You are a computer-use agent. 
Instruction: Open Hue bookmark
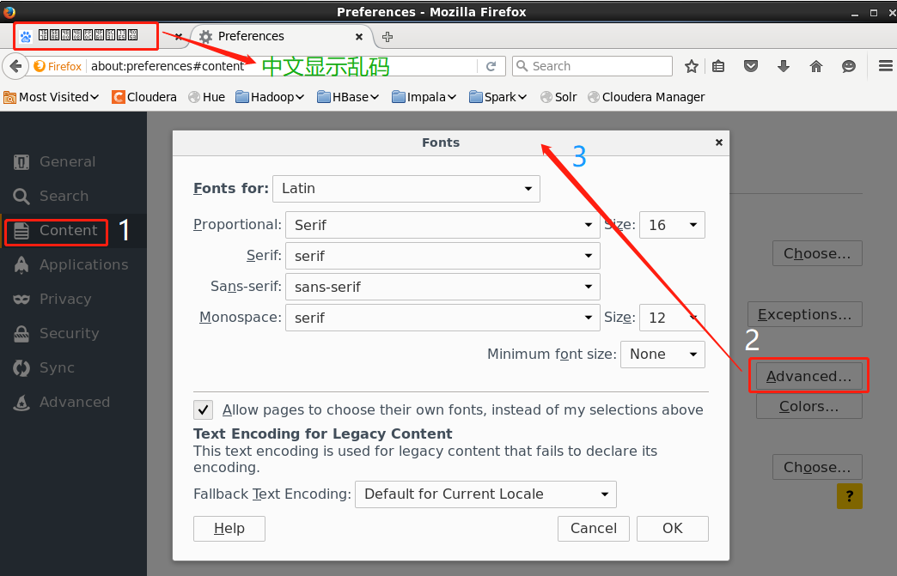(206, 97)
